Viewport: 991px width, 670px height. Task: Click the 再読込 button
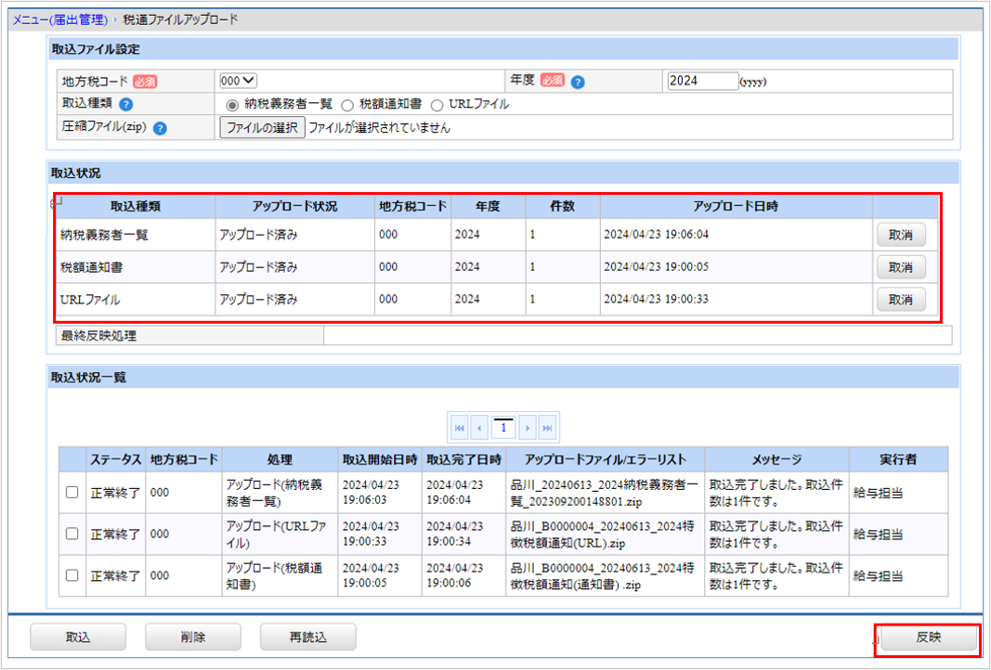[x=307, y=638]
